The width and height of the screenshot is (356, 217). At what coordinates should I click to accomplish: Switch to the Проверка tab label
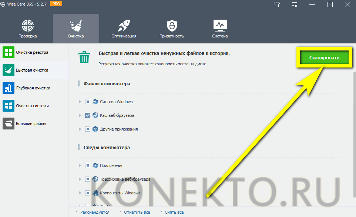tap(28, 36)
